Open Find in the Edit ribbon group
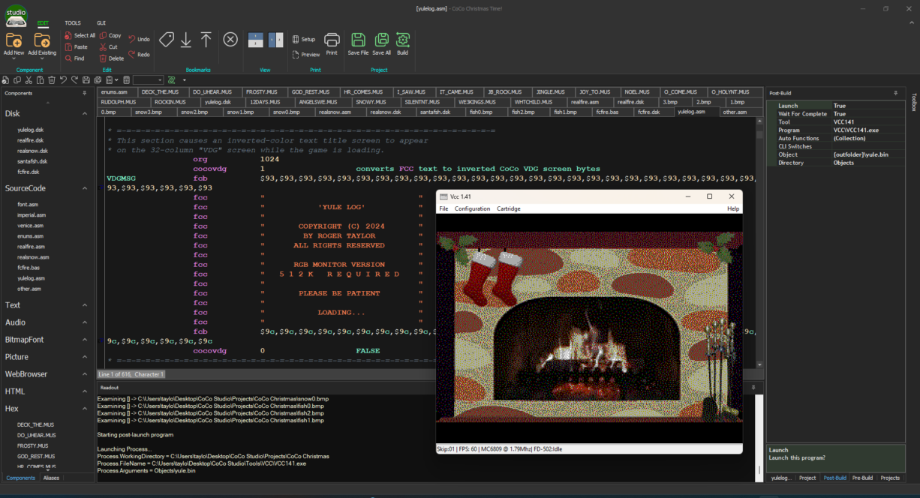 (x=75, y=58)
